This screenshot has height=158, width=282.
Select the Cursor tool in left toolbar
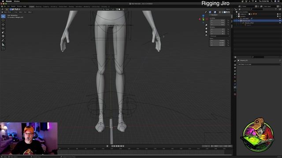coord(3,21)
